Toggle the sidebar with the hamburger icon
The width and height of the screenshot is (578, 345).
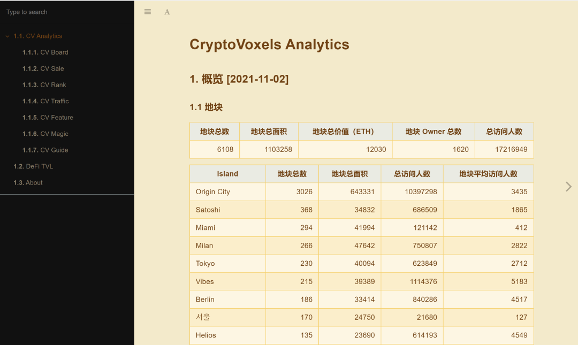(148, 12)
